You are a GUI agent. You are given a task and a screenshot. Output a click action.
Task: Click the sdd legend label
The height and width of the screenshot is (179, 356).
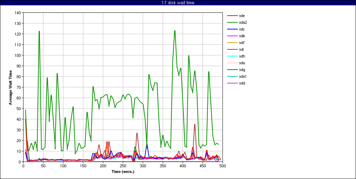pyautogui.click(x=242, y=83)
